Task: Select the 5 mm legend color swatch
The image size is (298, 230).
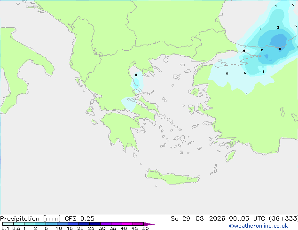Action: [51, 224]
